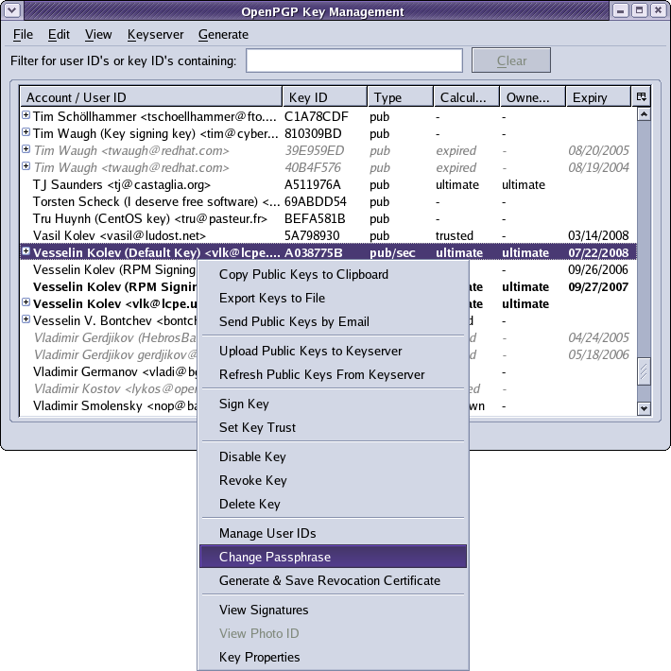Sort by Owner trust column header
Screen dimensions: 671x671
(533, 97)
